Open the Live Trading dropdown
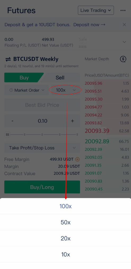 click(96, 10)
